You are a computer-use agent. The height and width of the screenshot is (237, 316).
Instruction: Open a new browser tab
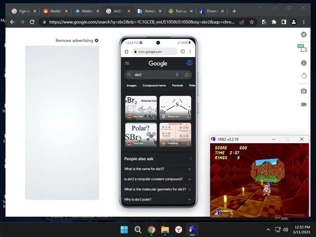coord(234,11)
